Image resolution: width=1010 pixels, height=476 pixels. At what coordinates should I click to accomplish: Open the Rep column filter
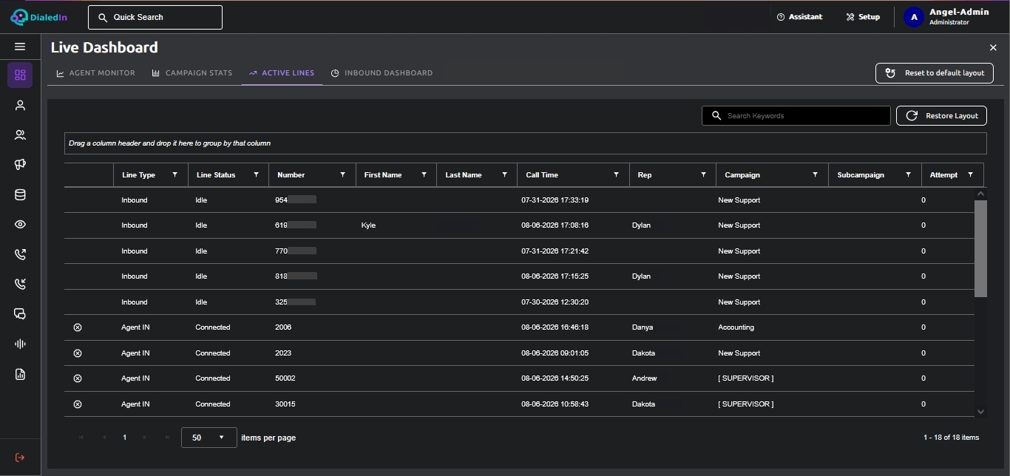pos(703,175)
